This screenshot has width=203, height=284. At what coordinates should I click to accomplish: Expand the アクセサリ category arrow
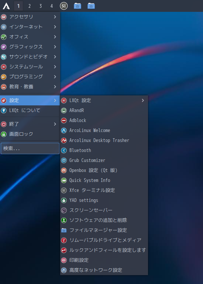(55, 17)
